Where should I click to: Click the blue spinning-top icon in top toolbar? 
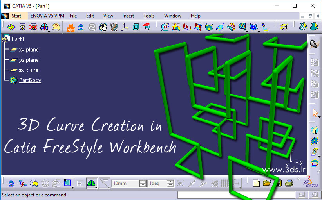[x=81, y=27]
